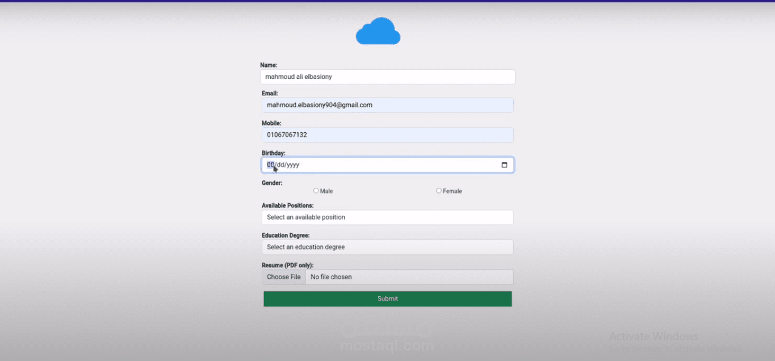Focus the Name input field

(x=388, y=77)
